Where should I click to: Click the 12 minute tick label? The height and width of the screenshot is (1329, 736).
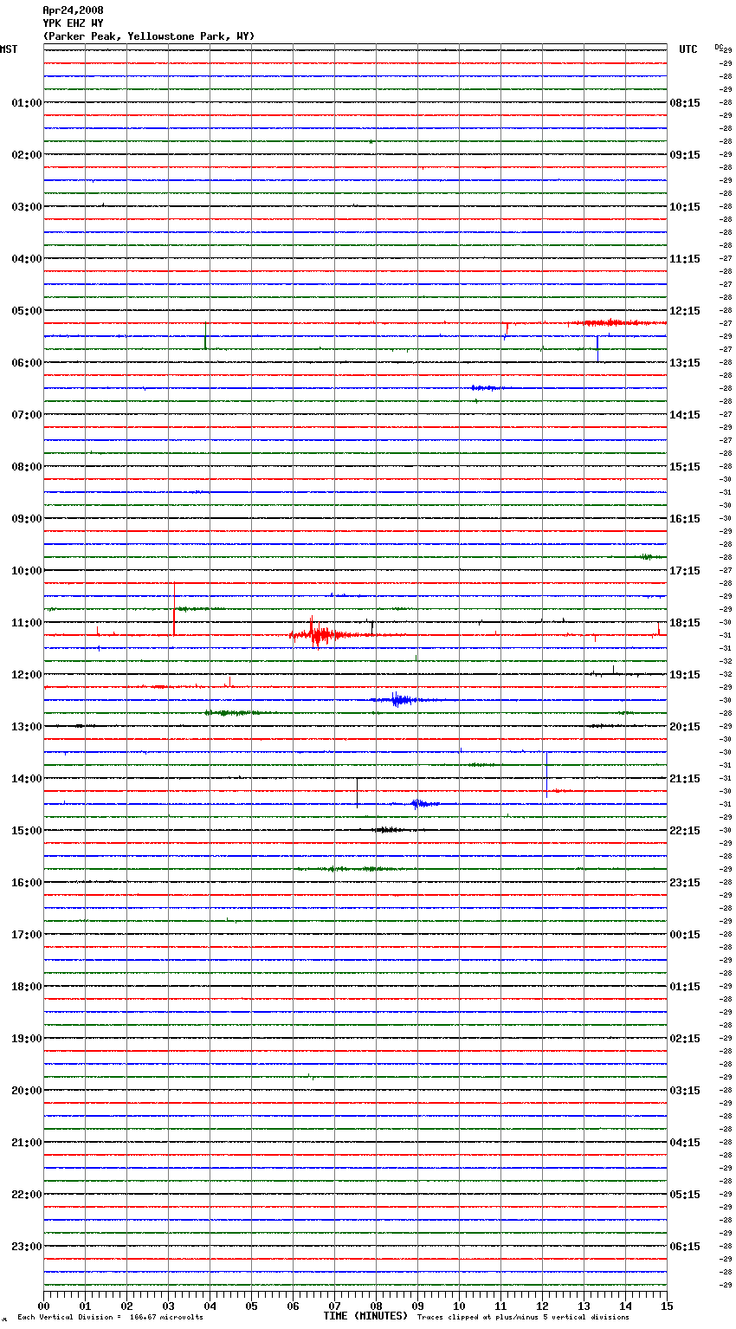543,1306
